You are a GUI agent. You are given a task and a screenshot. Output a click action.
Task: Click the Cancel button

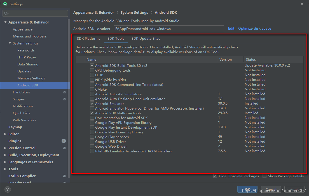pyautogui.click(x=271, y=190)
